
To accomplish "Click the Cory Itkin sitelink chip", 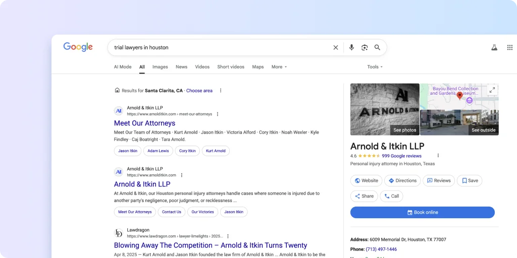I will pyautogui.click(x=187, y=151).
